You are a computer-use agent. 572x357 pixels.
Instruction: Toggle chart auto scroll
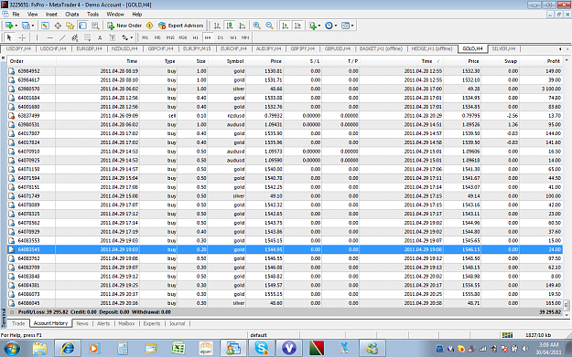coord(286,26)
